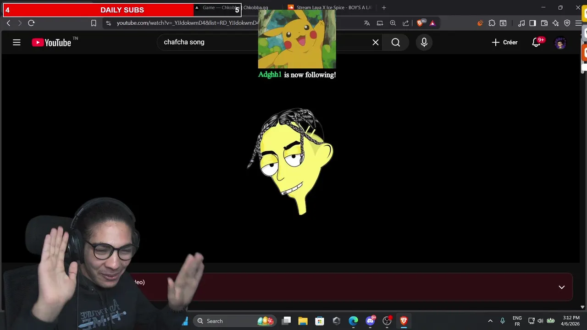Go back with the browser back arrow
The height and width of the screenshot is (330, 587).
(8, 23)
